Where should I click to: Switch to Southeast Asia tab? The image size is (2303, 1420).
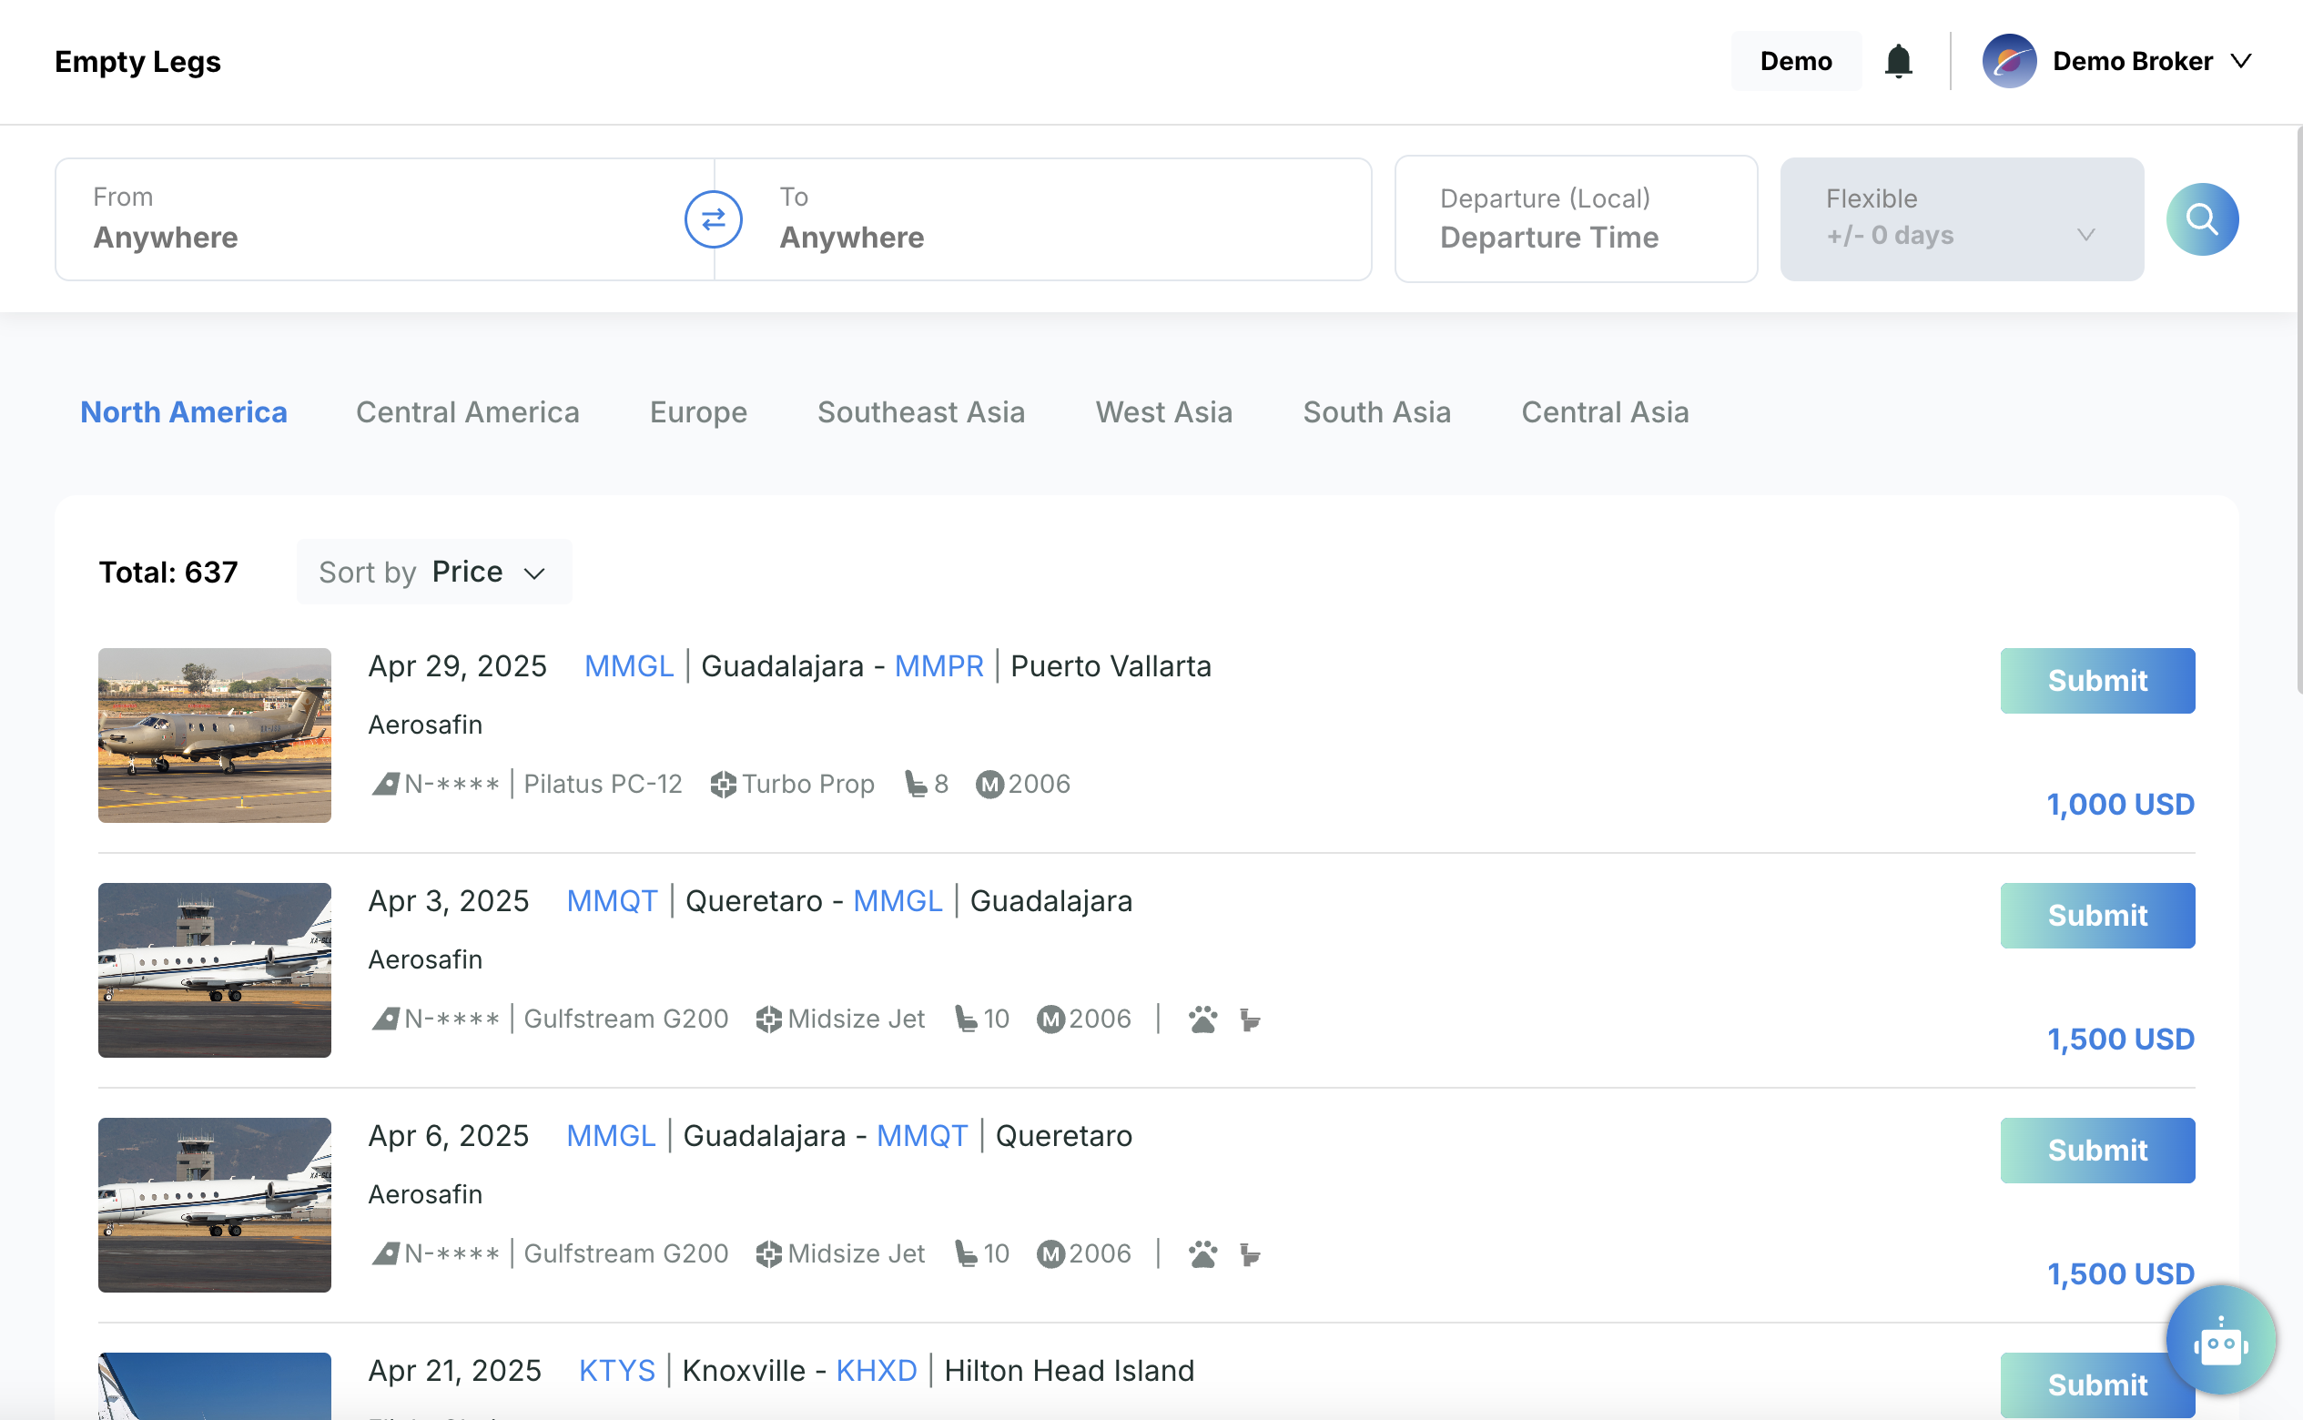coord(920,412)
